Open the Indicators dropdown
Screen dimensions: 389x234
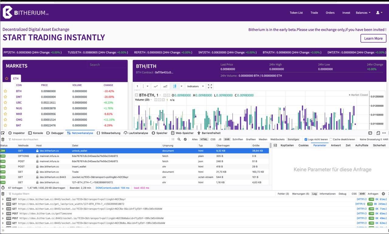pyautogui.click(x=195, y=86)
